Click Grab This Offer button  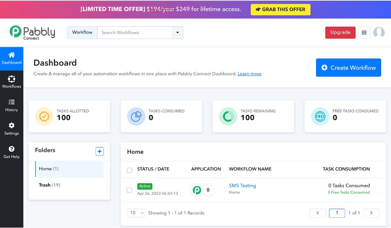click(281, 9)
